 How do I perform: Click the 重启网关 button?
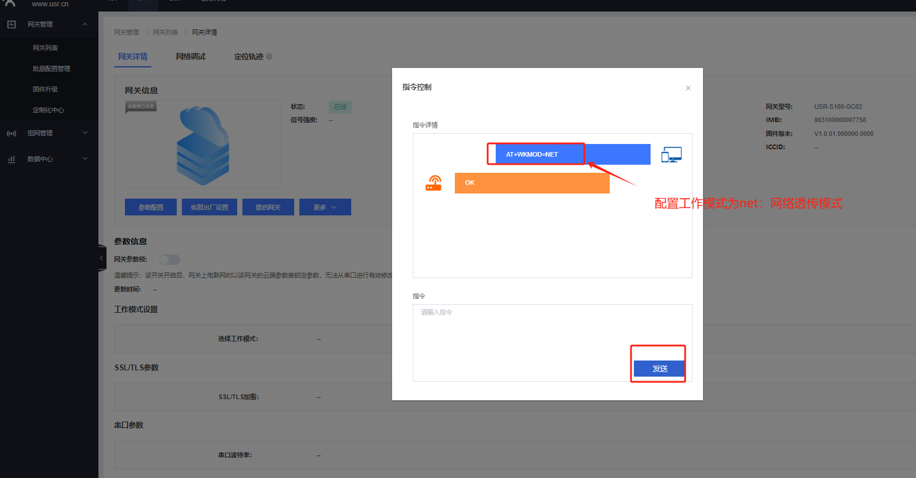[x=268, y=207]
